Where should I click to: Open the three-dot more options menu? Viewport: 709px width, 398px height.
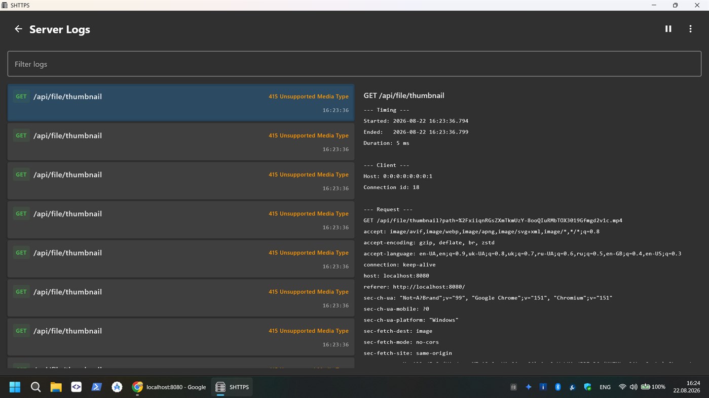[690, 29]
